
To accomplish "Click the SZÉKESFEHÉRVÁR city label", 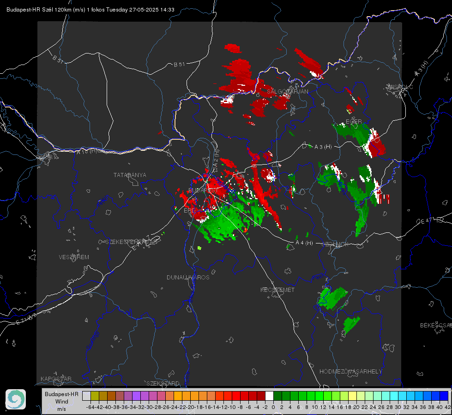I will 132,242.
